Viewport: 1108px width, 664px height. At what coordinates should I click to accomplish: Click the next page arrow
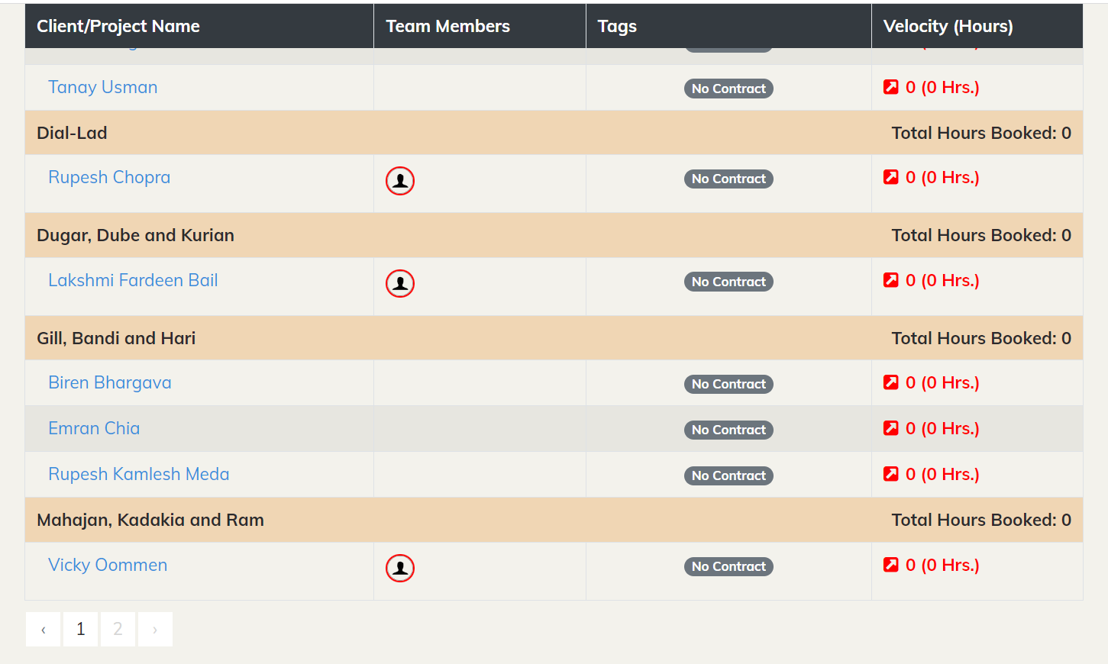click(155, 628)
